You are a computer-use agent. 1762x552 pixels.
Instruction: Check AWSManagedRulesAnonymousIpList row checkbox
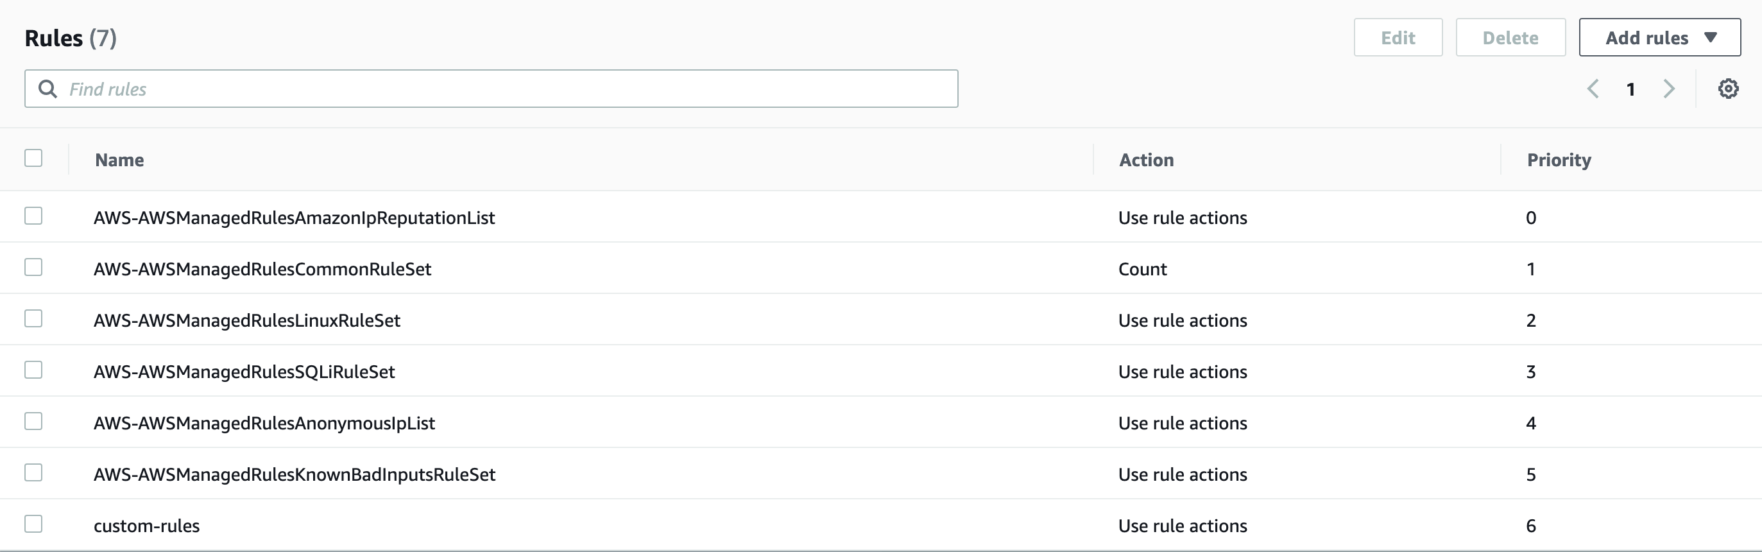pyautogui.click(x=33, y=421)
